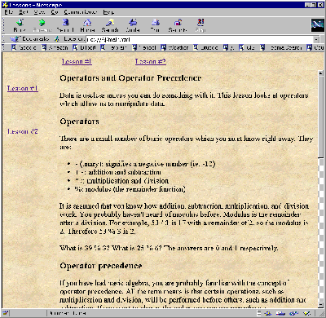Open the Go menu
Image resolution: width=326 pixels, height=318 pixels.
(x=55, y=12)
